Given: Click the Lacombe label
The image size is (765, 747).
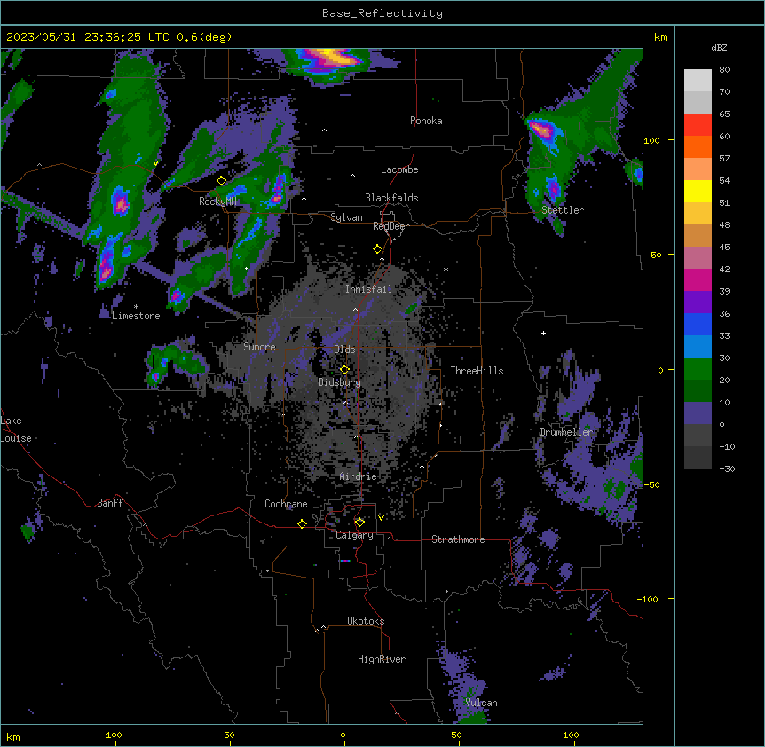Looking at the screenshot, I should [399, 169].
